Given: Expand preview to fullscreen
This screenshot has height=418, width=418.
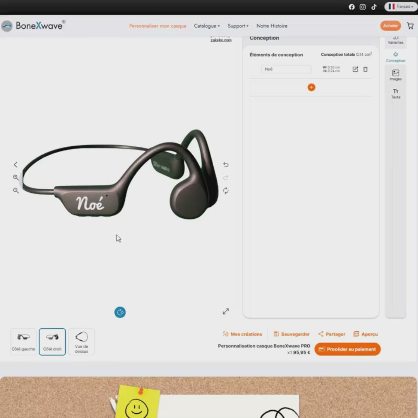Looking at the screenshot, I should [226, 311].
